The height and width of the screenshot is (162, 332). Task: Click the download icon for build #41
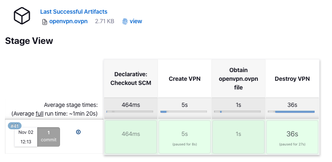click(78, 132)
